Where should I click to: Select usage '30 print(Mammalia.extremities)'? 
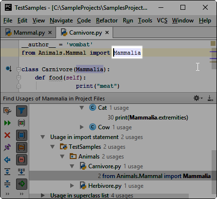pyautogui.click(x=148, y=118)
